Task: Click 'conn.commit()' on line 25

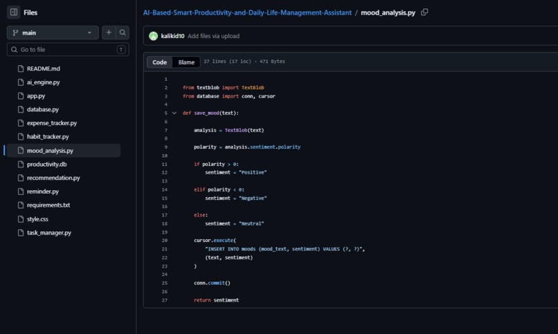Action: (212, 284)
